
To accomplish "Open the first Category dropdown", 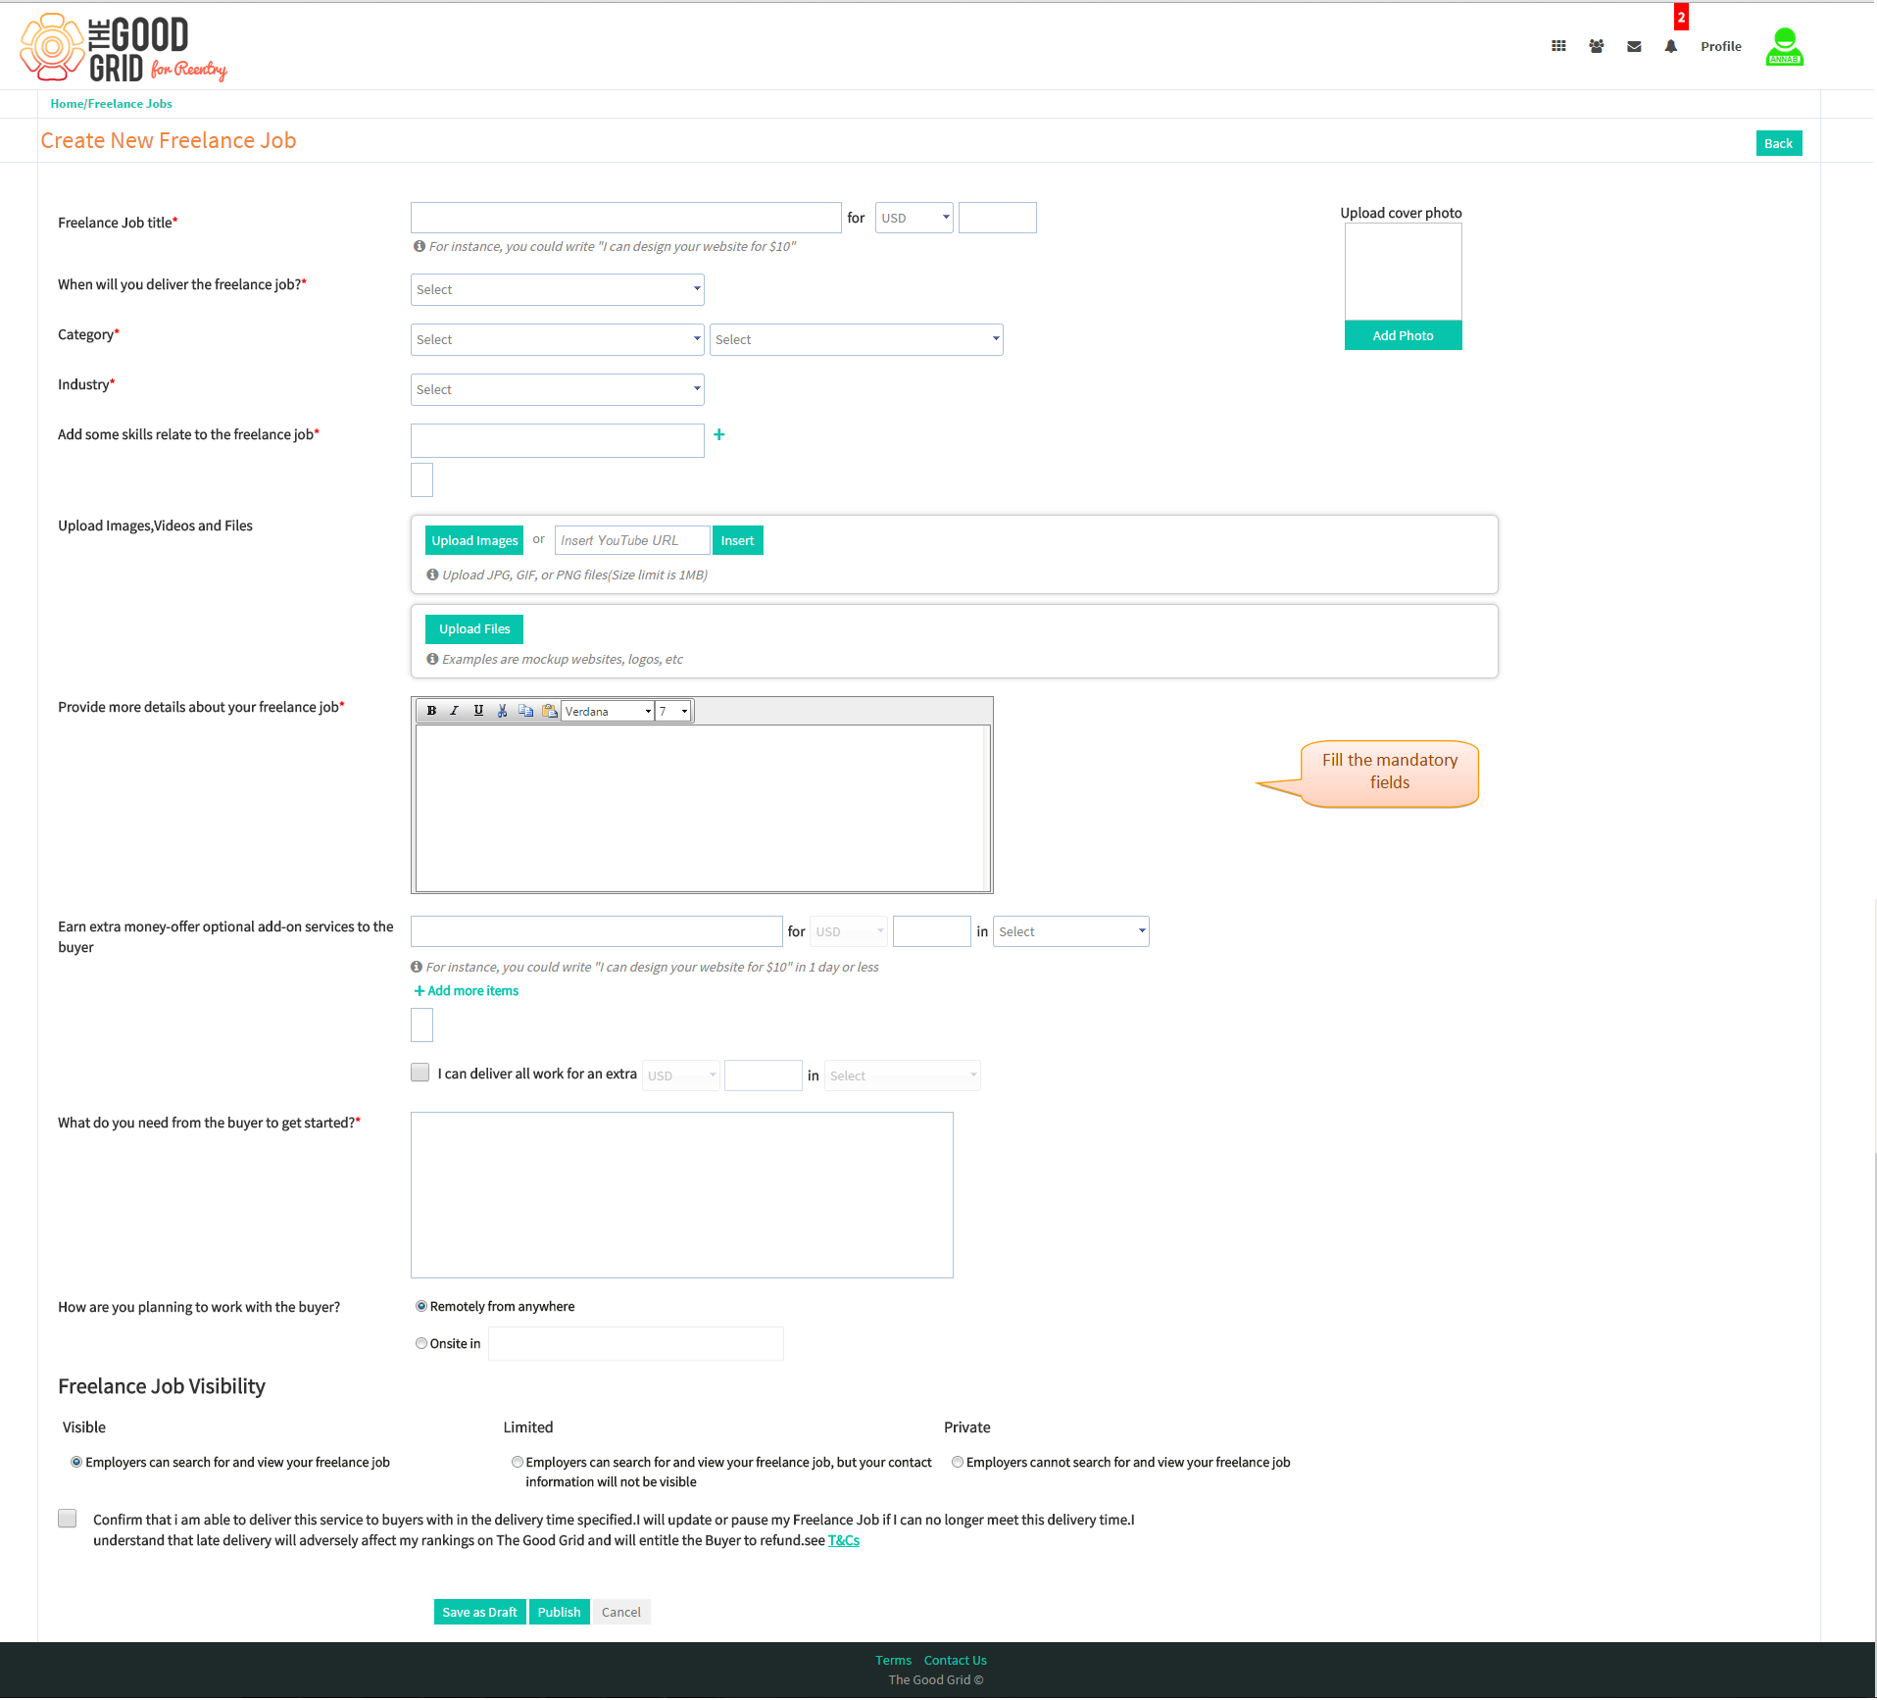I will pos(558,339).
